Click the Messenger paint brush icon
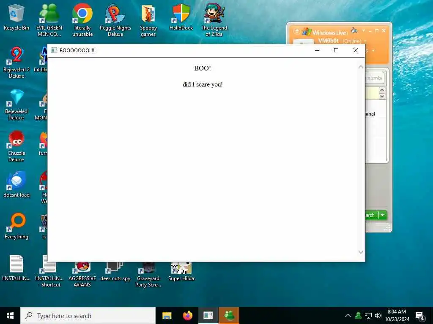The width and height of the screenshot is (433, 324). coord(354,30)
